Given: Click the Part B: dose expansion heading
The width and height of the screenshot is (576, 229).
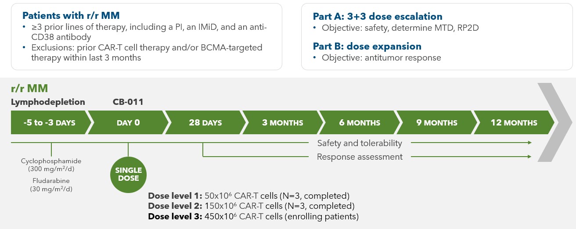Looking at the screenshot, I should point(367,46).
